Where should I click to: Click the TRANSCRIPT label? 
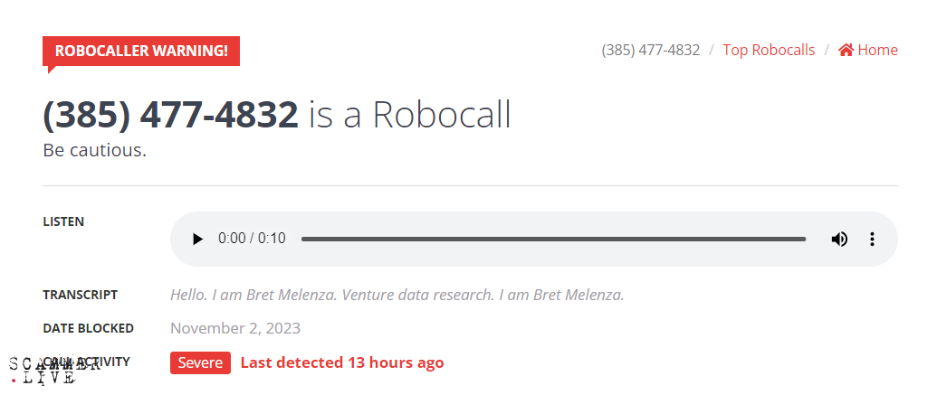(80, 295)
